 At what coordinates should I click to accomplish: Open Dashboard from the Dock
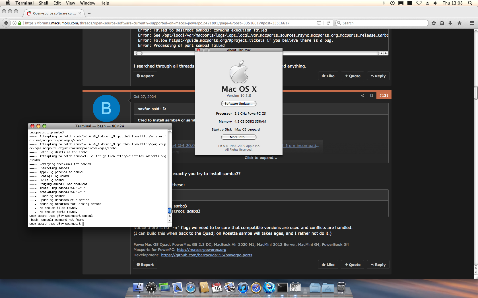pos(151,288)
